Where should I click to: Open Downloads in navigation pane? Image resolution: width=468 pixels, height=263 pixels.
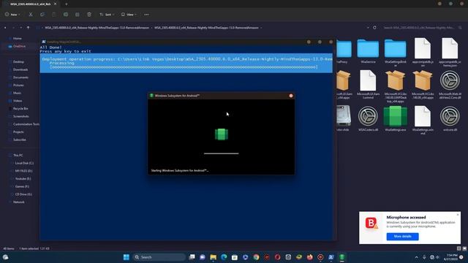pos(20,69)
